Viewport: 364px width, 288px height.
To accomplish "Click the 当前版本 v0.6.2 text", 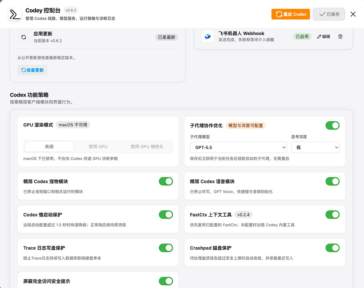I will 48,41.
